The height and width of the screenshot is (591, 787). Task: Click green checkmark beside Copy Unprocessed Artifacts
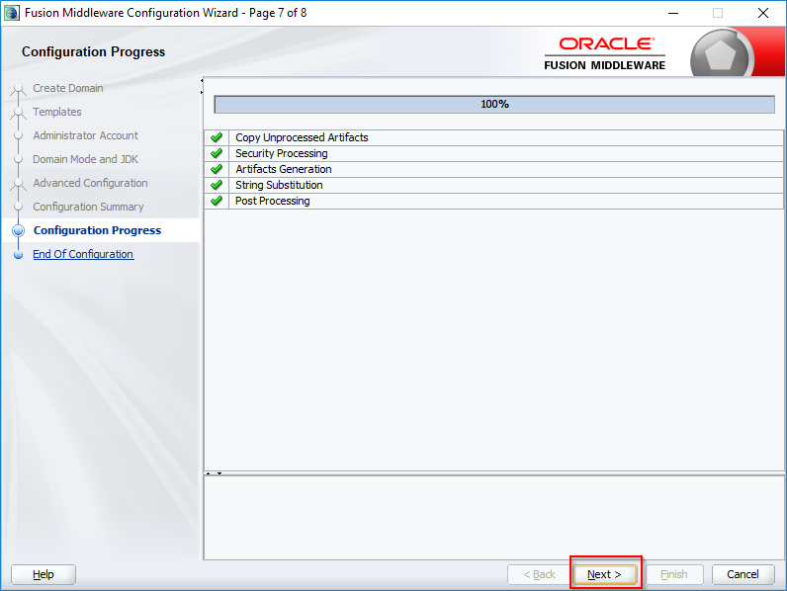[217, 137]
